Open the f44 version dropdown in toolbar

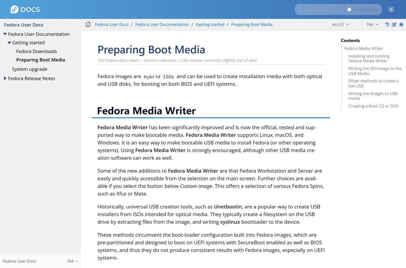point(373,24)
